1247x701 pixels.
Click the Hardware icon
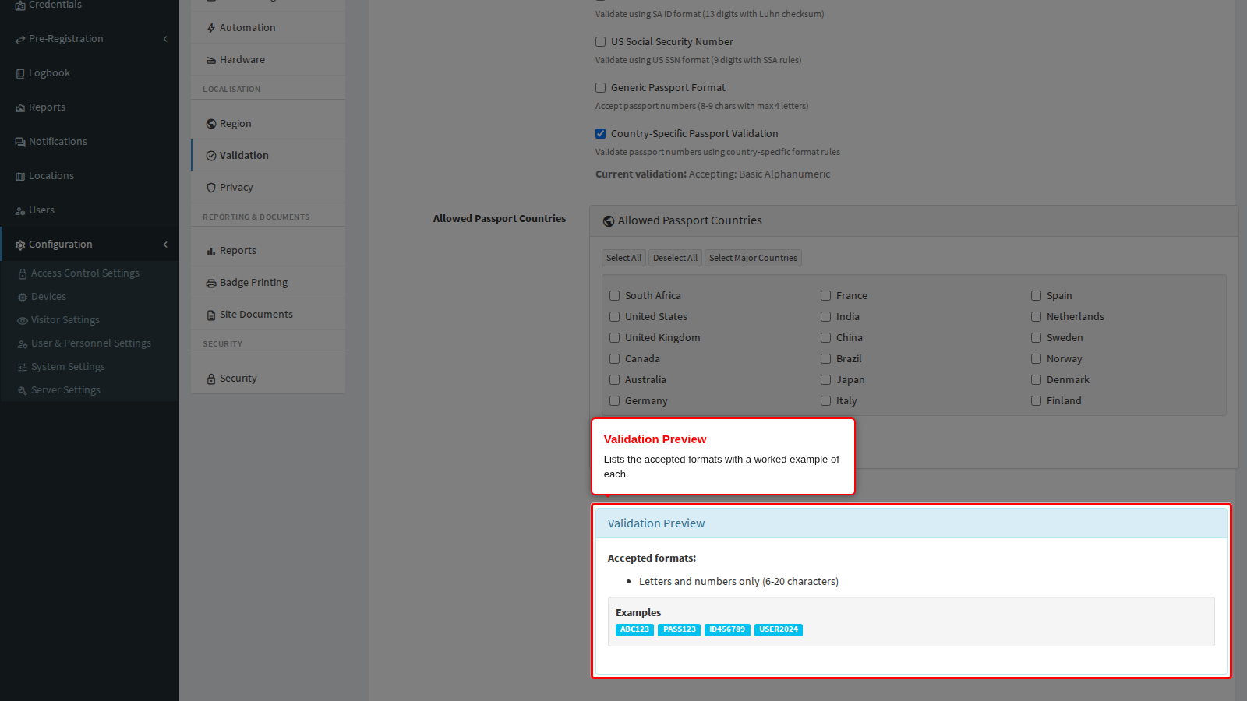click(211, 60)
